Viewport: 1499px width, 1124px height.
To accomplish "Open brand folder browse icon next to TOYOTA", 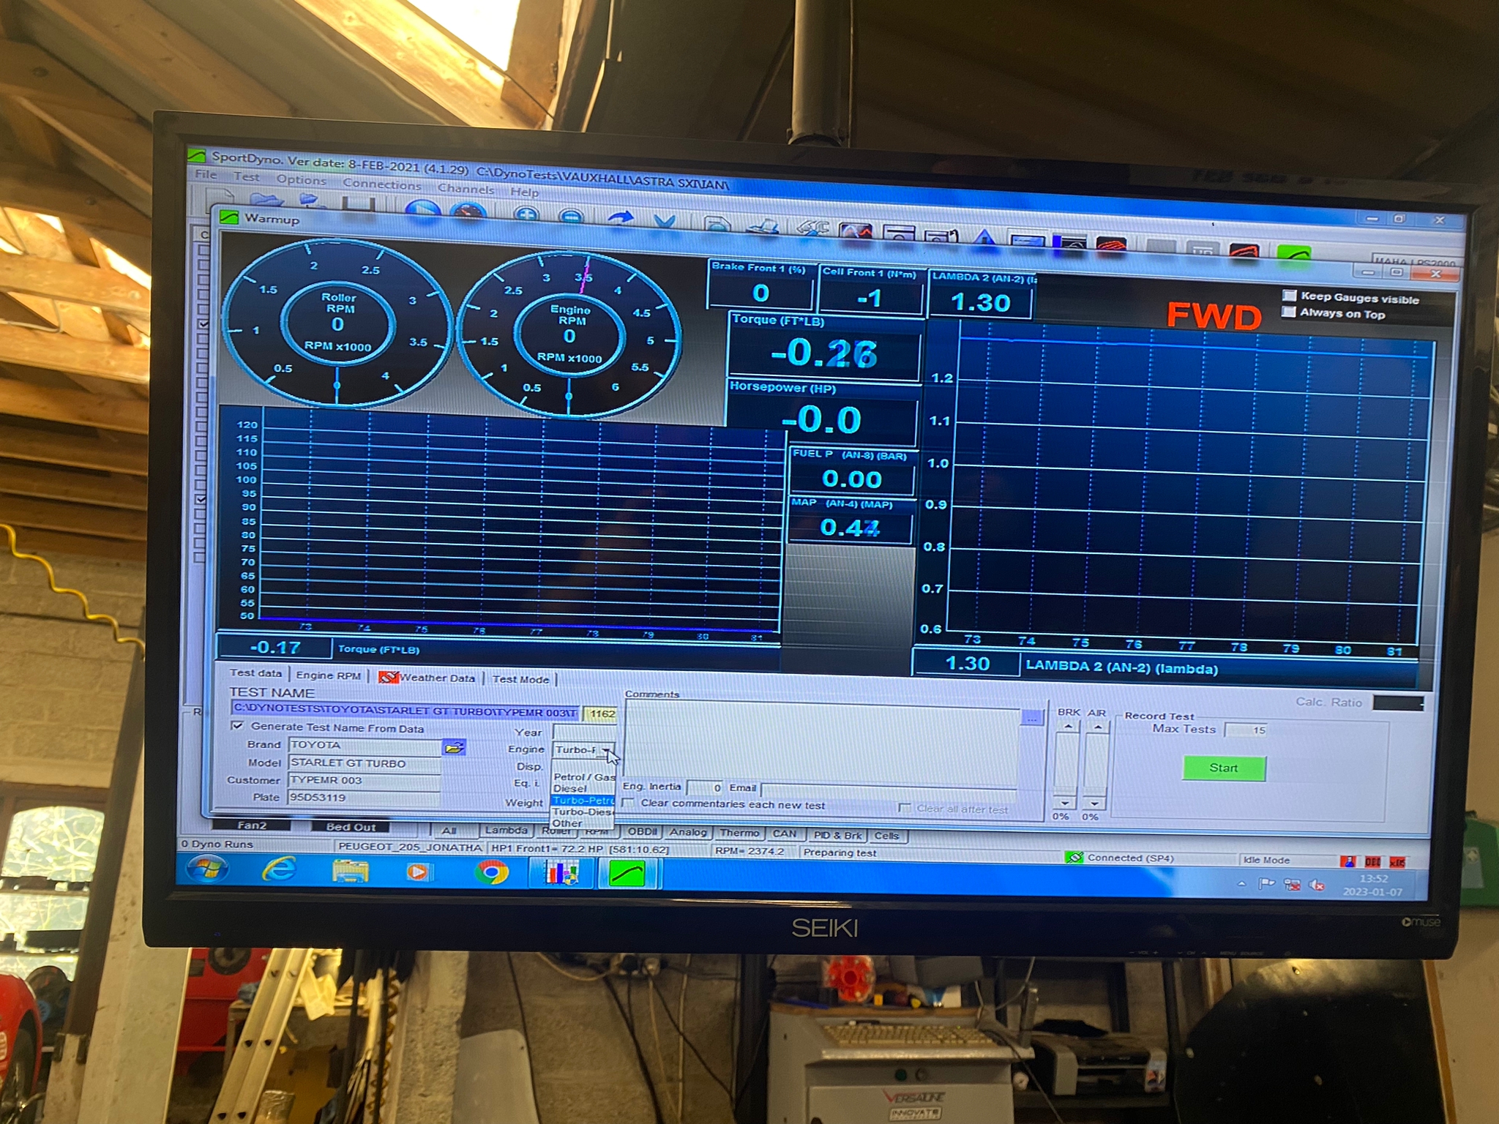I will pyautogui.click(x=455, y=747).
